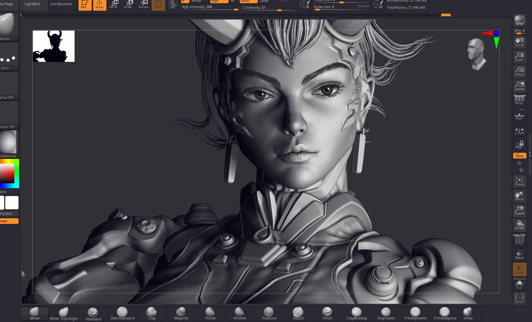The height and width of the screenshot is (322, 532).
Task: Toggle PolyF polyframe display
Action: [519, 240]
